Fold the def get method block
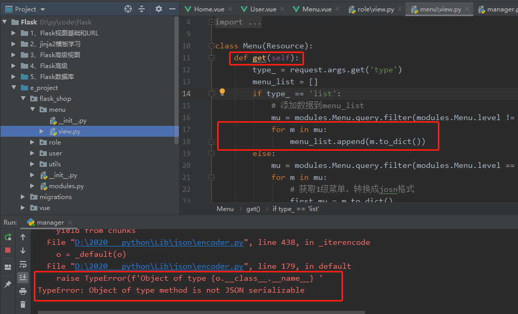Viewport: 518px width, 314px height. click(211, 58)
